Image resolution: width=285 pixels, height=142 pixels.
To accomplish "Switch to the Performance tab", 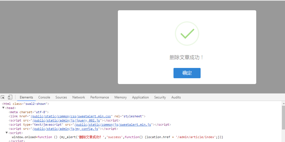I will coord(100,97).
